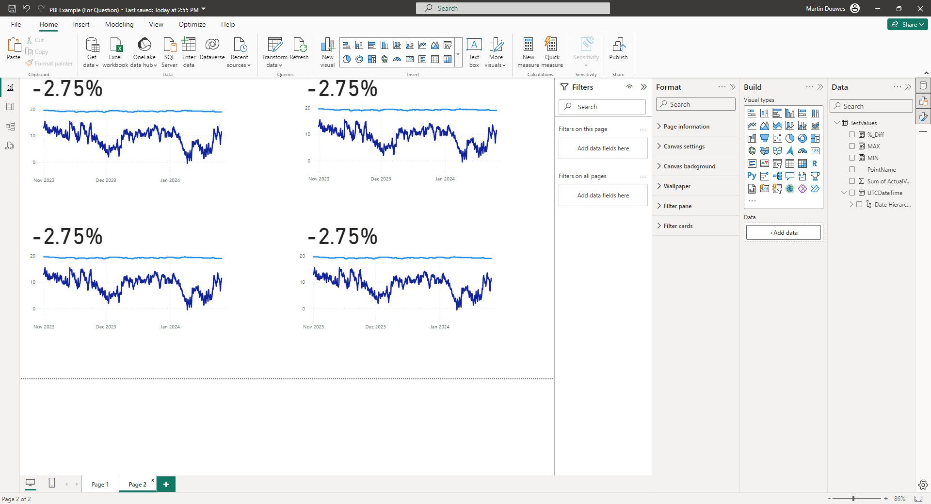Select the Funnel visual type
The height and width of the screenshot is (504, 931).
765,138
